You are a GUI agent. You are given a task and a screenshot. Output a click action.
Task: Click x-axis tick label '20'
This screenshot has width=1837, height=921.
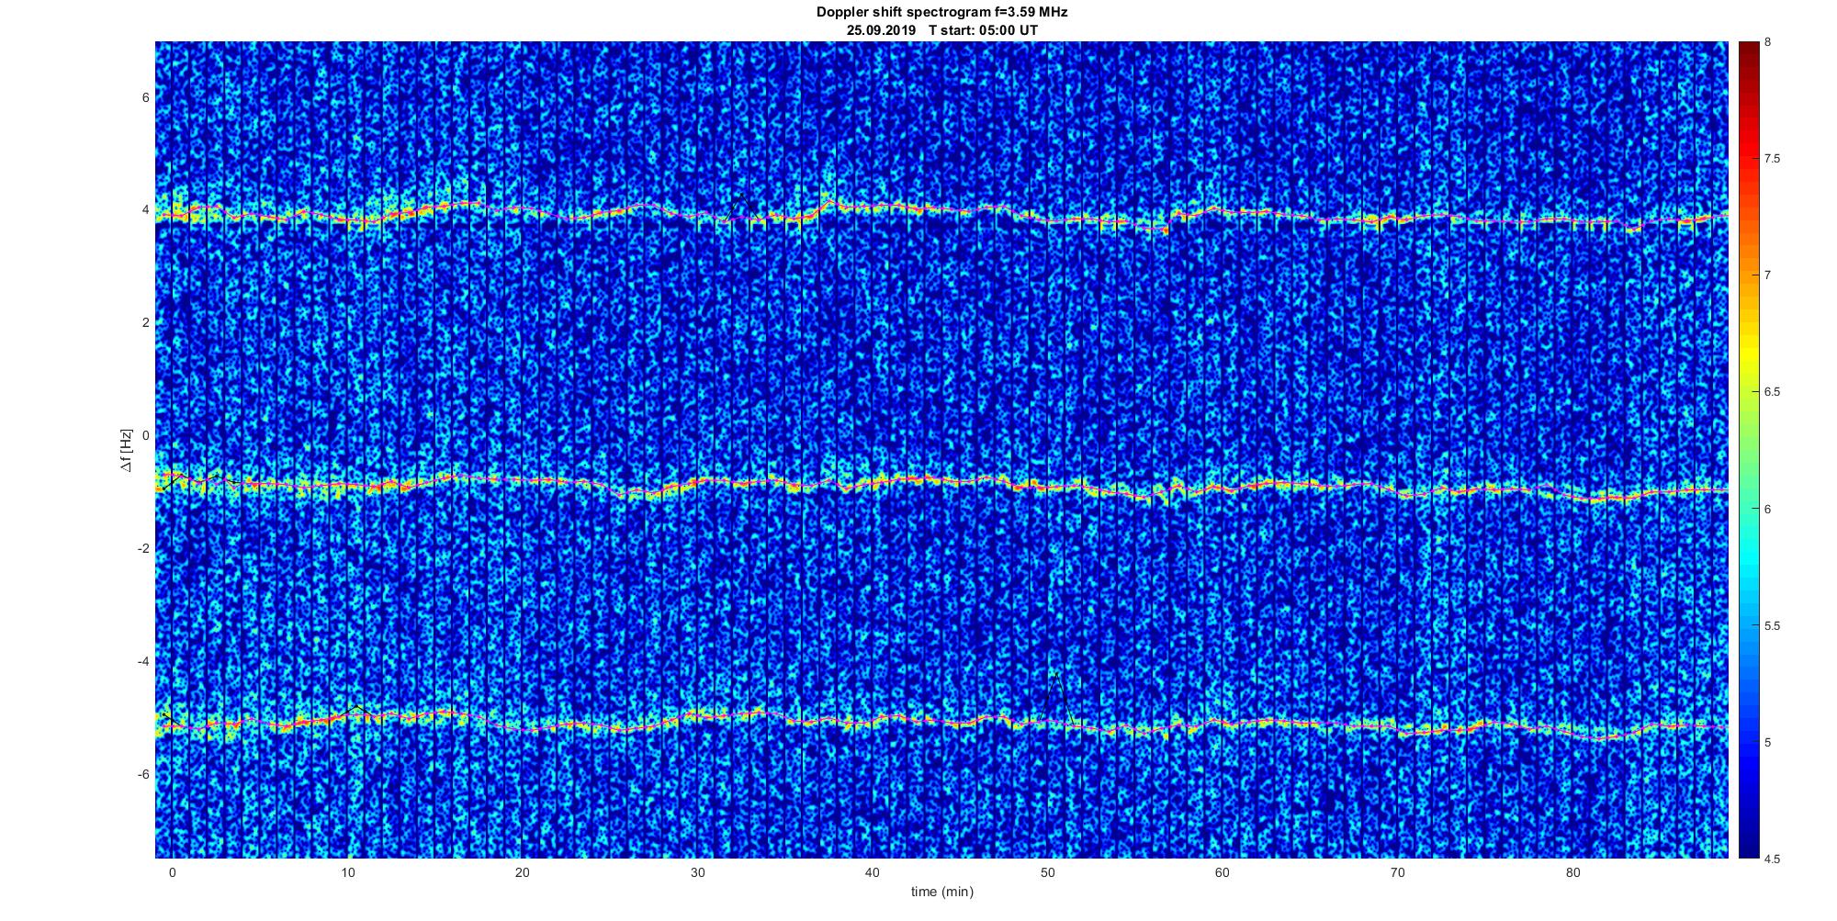[522, 872]
